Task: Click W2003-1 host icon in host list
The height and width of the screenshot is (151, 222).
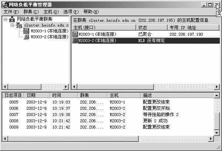Action: [x=75, y=34]
